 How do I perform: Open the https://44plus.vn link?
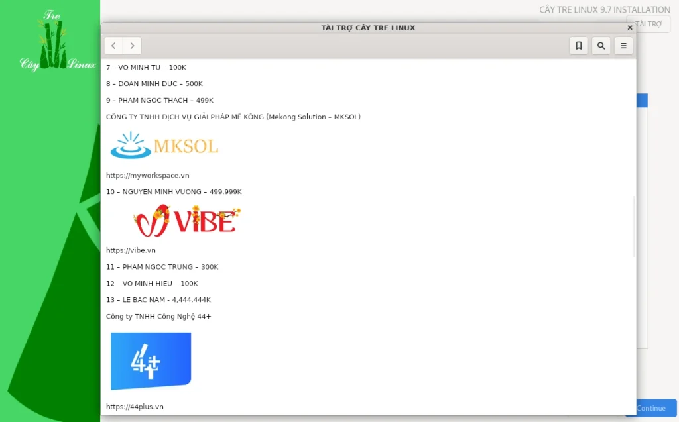[x=135, y=407]
